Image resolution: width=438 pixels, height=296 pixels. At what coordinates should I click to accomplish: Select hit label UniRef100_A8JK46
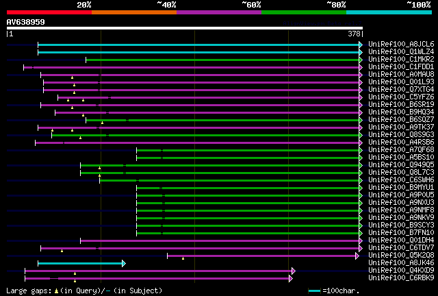(x=401, y=262)
